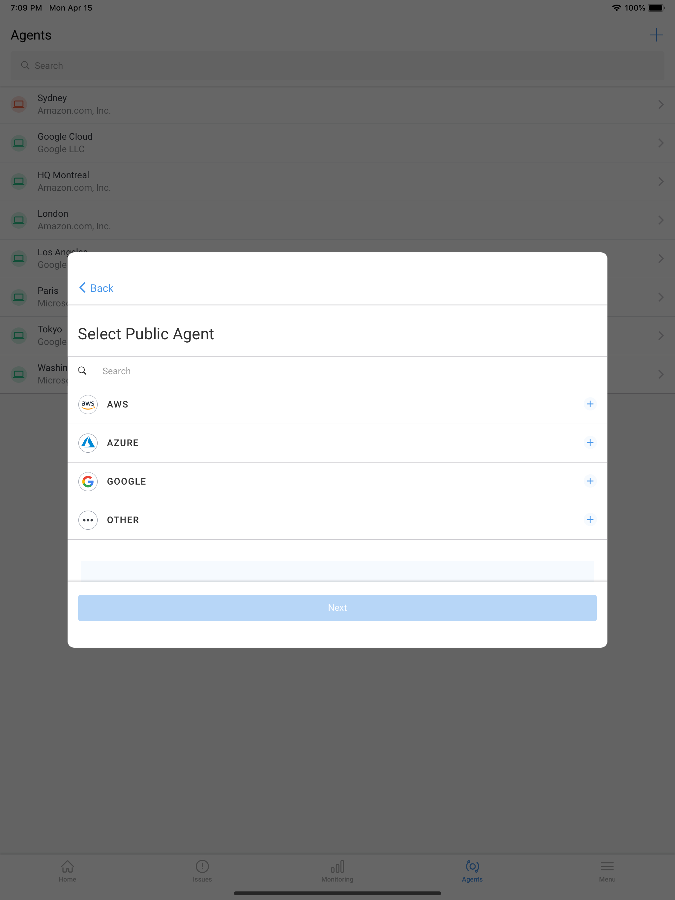Tap the Wi-Fi status icon

pos(616,8)
